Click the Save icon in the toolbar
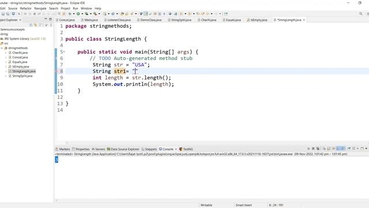369x208 pixels. coord(3,14)
